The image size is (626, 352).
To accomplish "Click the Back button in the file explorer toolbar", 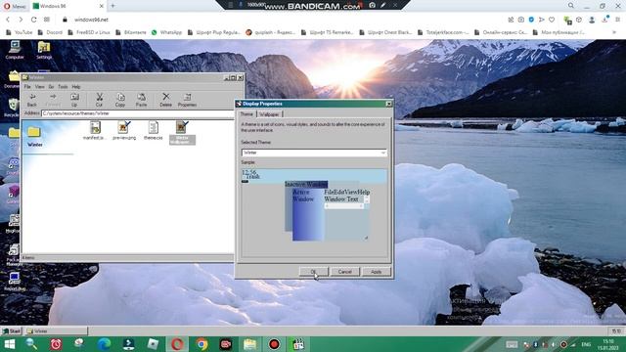I will [x=32, y=100].
